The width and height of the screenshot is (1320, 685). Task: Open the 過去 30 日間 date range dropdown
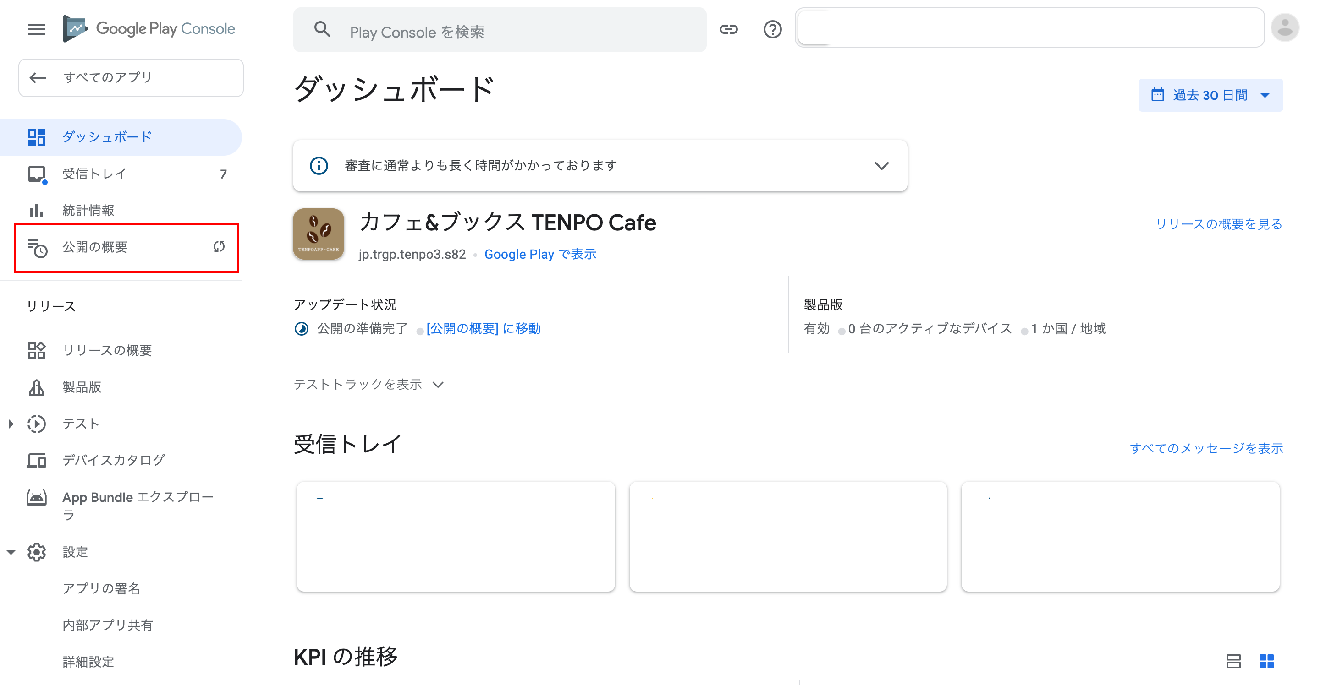[1210, 95]
